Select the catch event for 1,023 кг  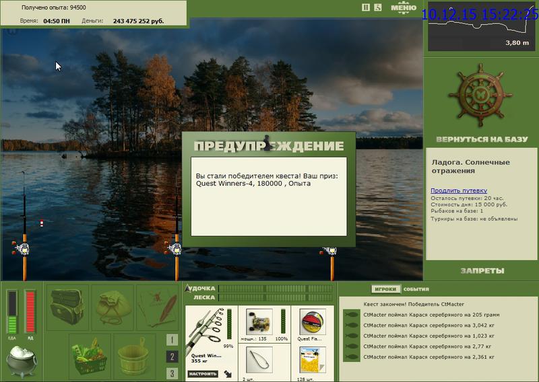point(429,336)
